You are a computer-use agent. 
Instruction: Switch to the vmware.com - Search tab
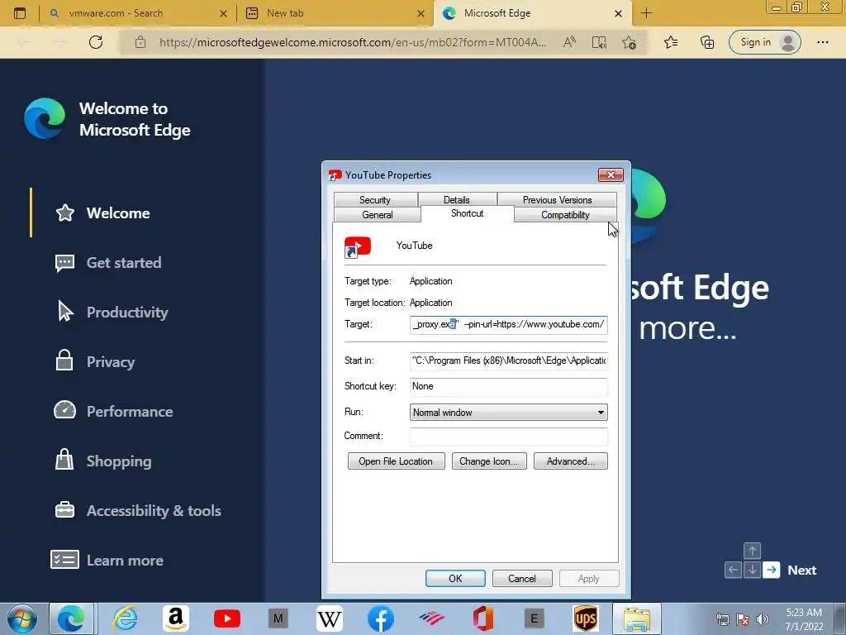pyautogui.click(x=136, y=13)
